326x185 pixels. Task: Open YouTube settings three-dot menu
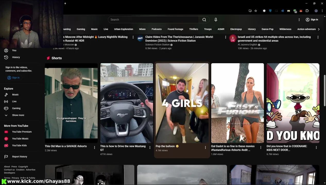pyautogui.click(x=299, y=20)
